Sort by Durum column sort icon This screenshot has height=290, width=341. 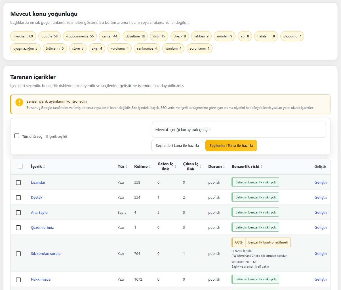tap(224, 167)
